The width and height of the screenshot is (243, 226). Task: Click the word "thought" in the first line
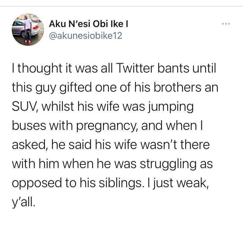[40, 68]
